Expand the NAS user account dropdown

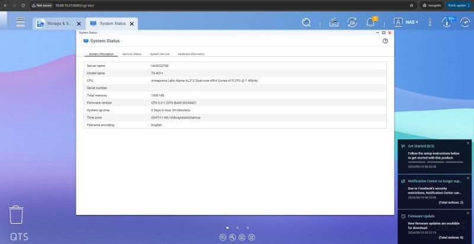406,22
